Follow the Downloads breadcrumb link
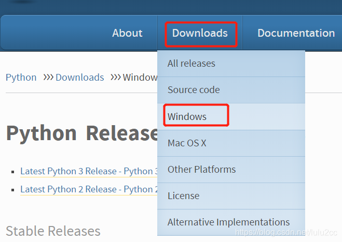342x242 pixels. pos(79,78)
